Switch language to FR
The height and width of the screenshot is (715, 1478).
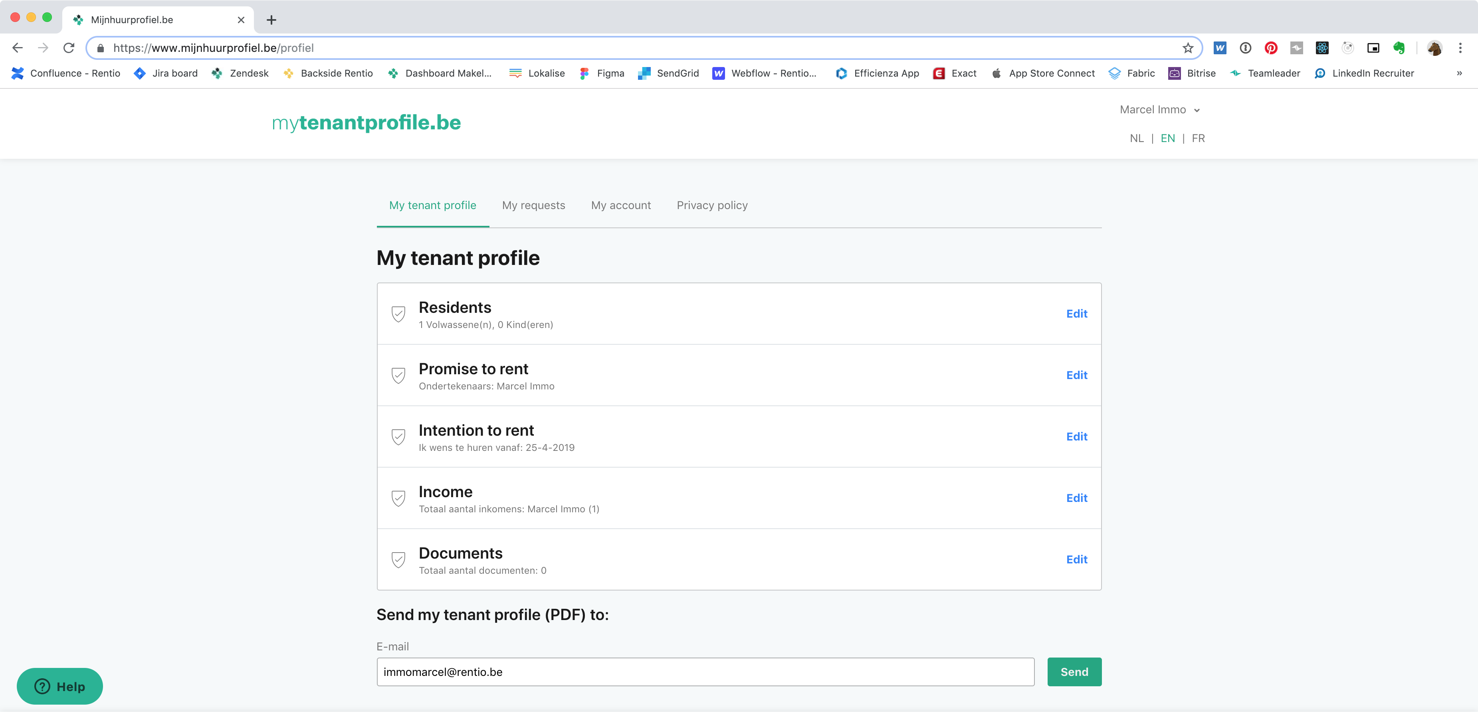pyautogui.click(x=1198, y=138)
